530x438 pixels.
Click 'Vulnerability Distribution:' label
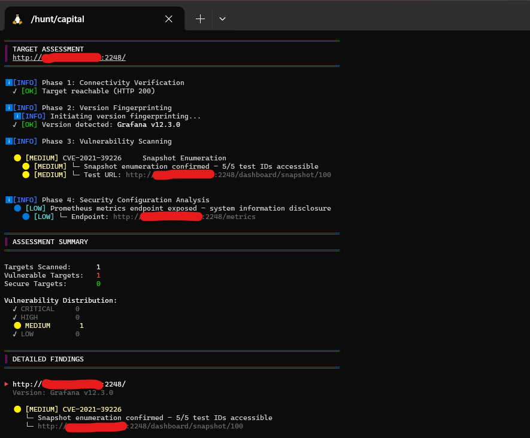coord(60,300)
